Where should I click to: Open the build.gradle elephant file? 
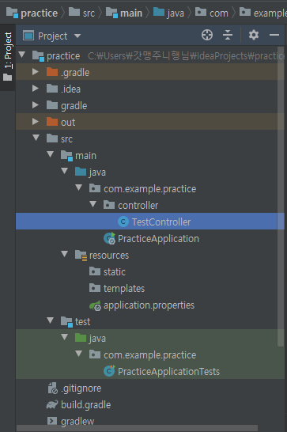(78, 405)
